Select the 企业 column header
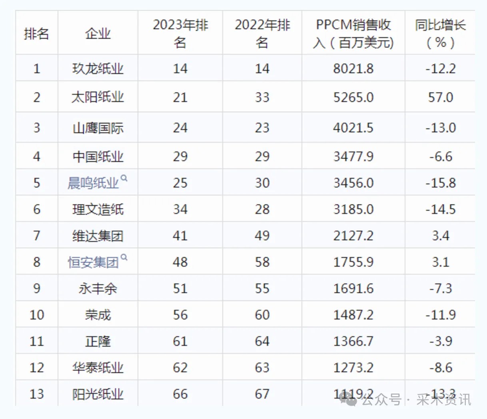This screenshot has width=487, height=419. pos(97,33)
